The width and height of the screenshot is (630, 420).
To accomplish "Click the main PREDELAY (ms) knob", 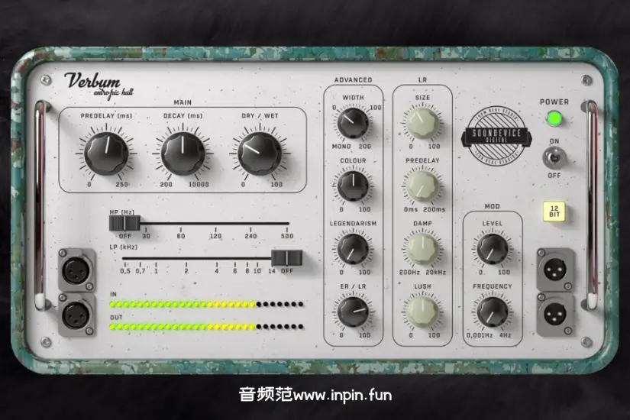I will point(106,153).
